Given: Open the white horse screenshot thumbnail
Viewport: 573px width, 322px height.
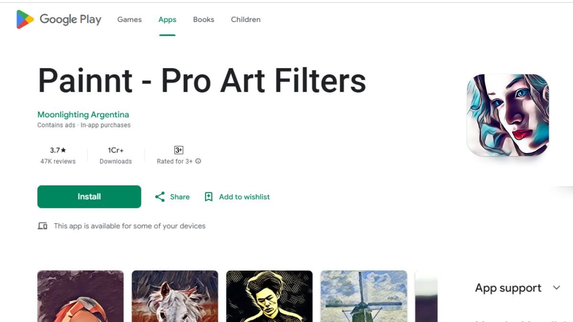Looking at the screenshot, I should (175, 296).
